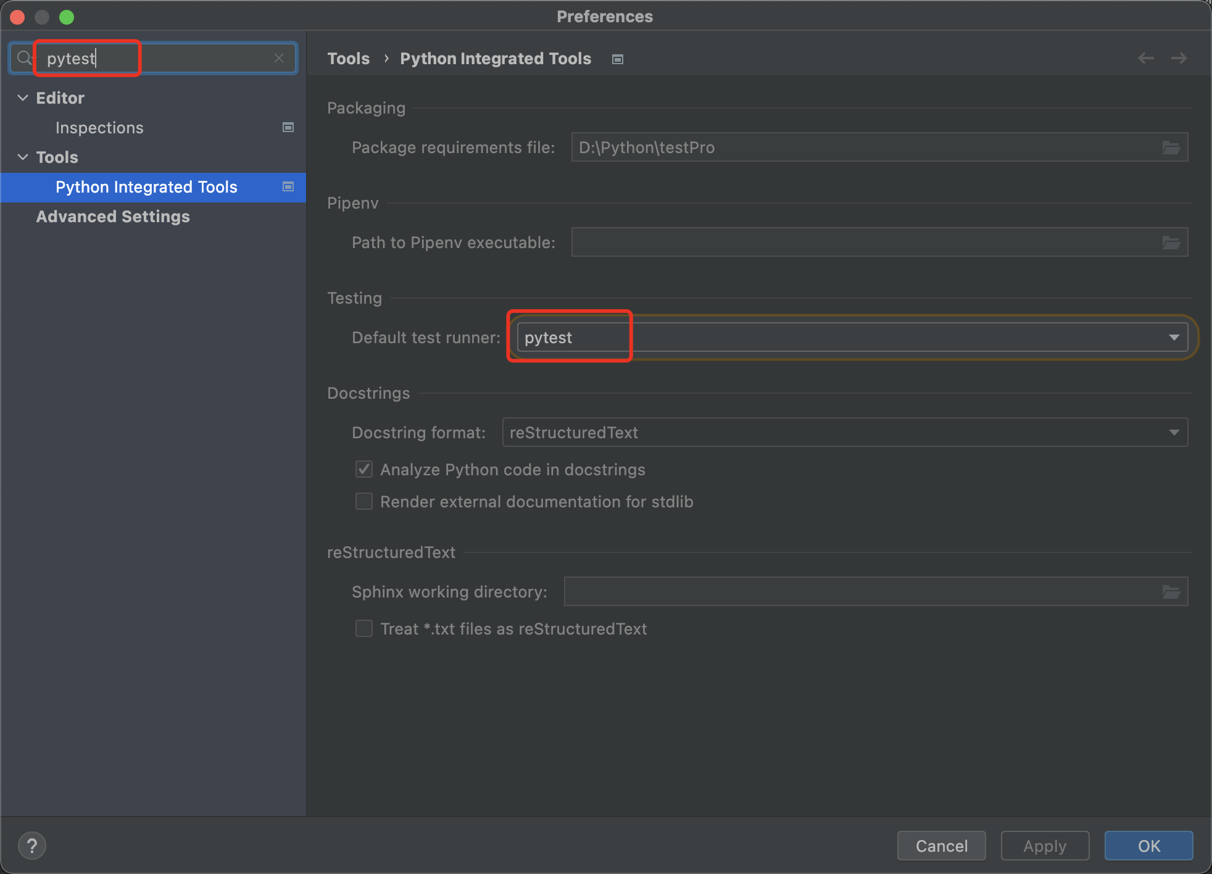Open the Inspections settings page
This screenshot has height=874, width=1212.
coord(99,128)
